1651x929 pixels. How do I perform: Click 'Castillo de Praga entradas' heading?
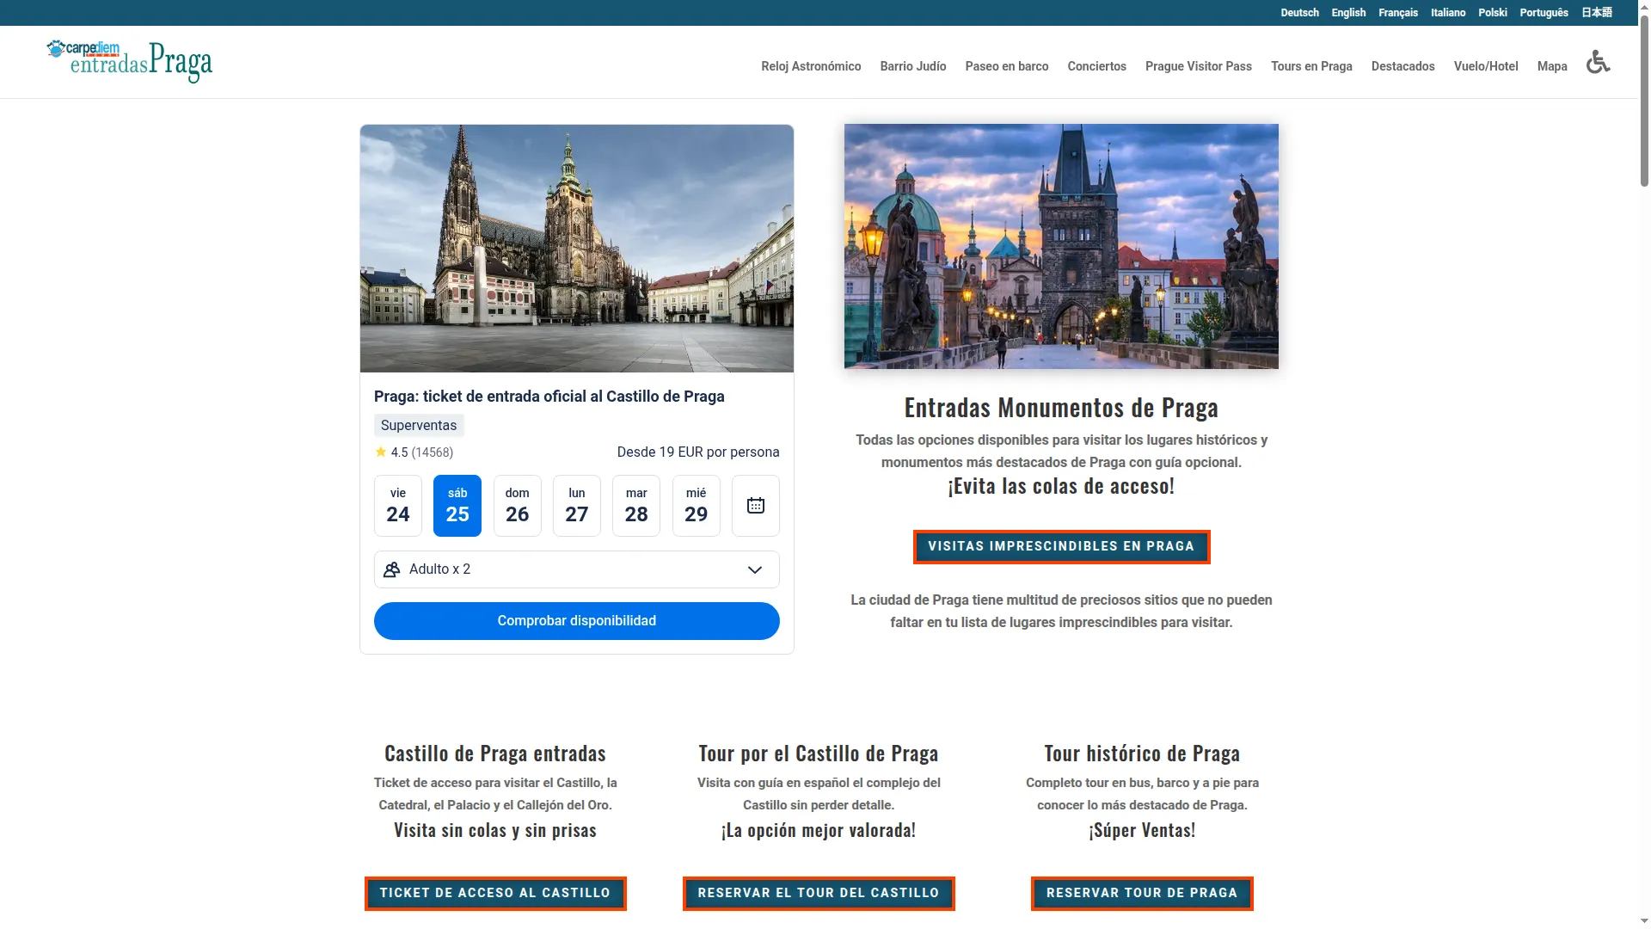pos(495,754)
